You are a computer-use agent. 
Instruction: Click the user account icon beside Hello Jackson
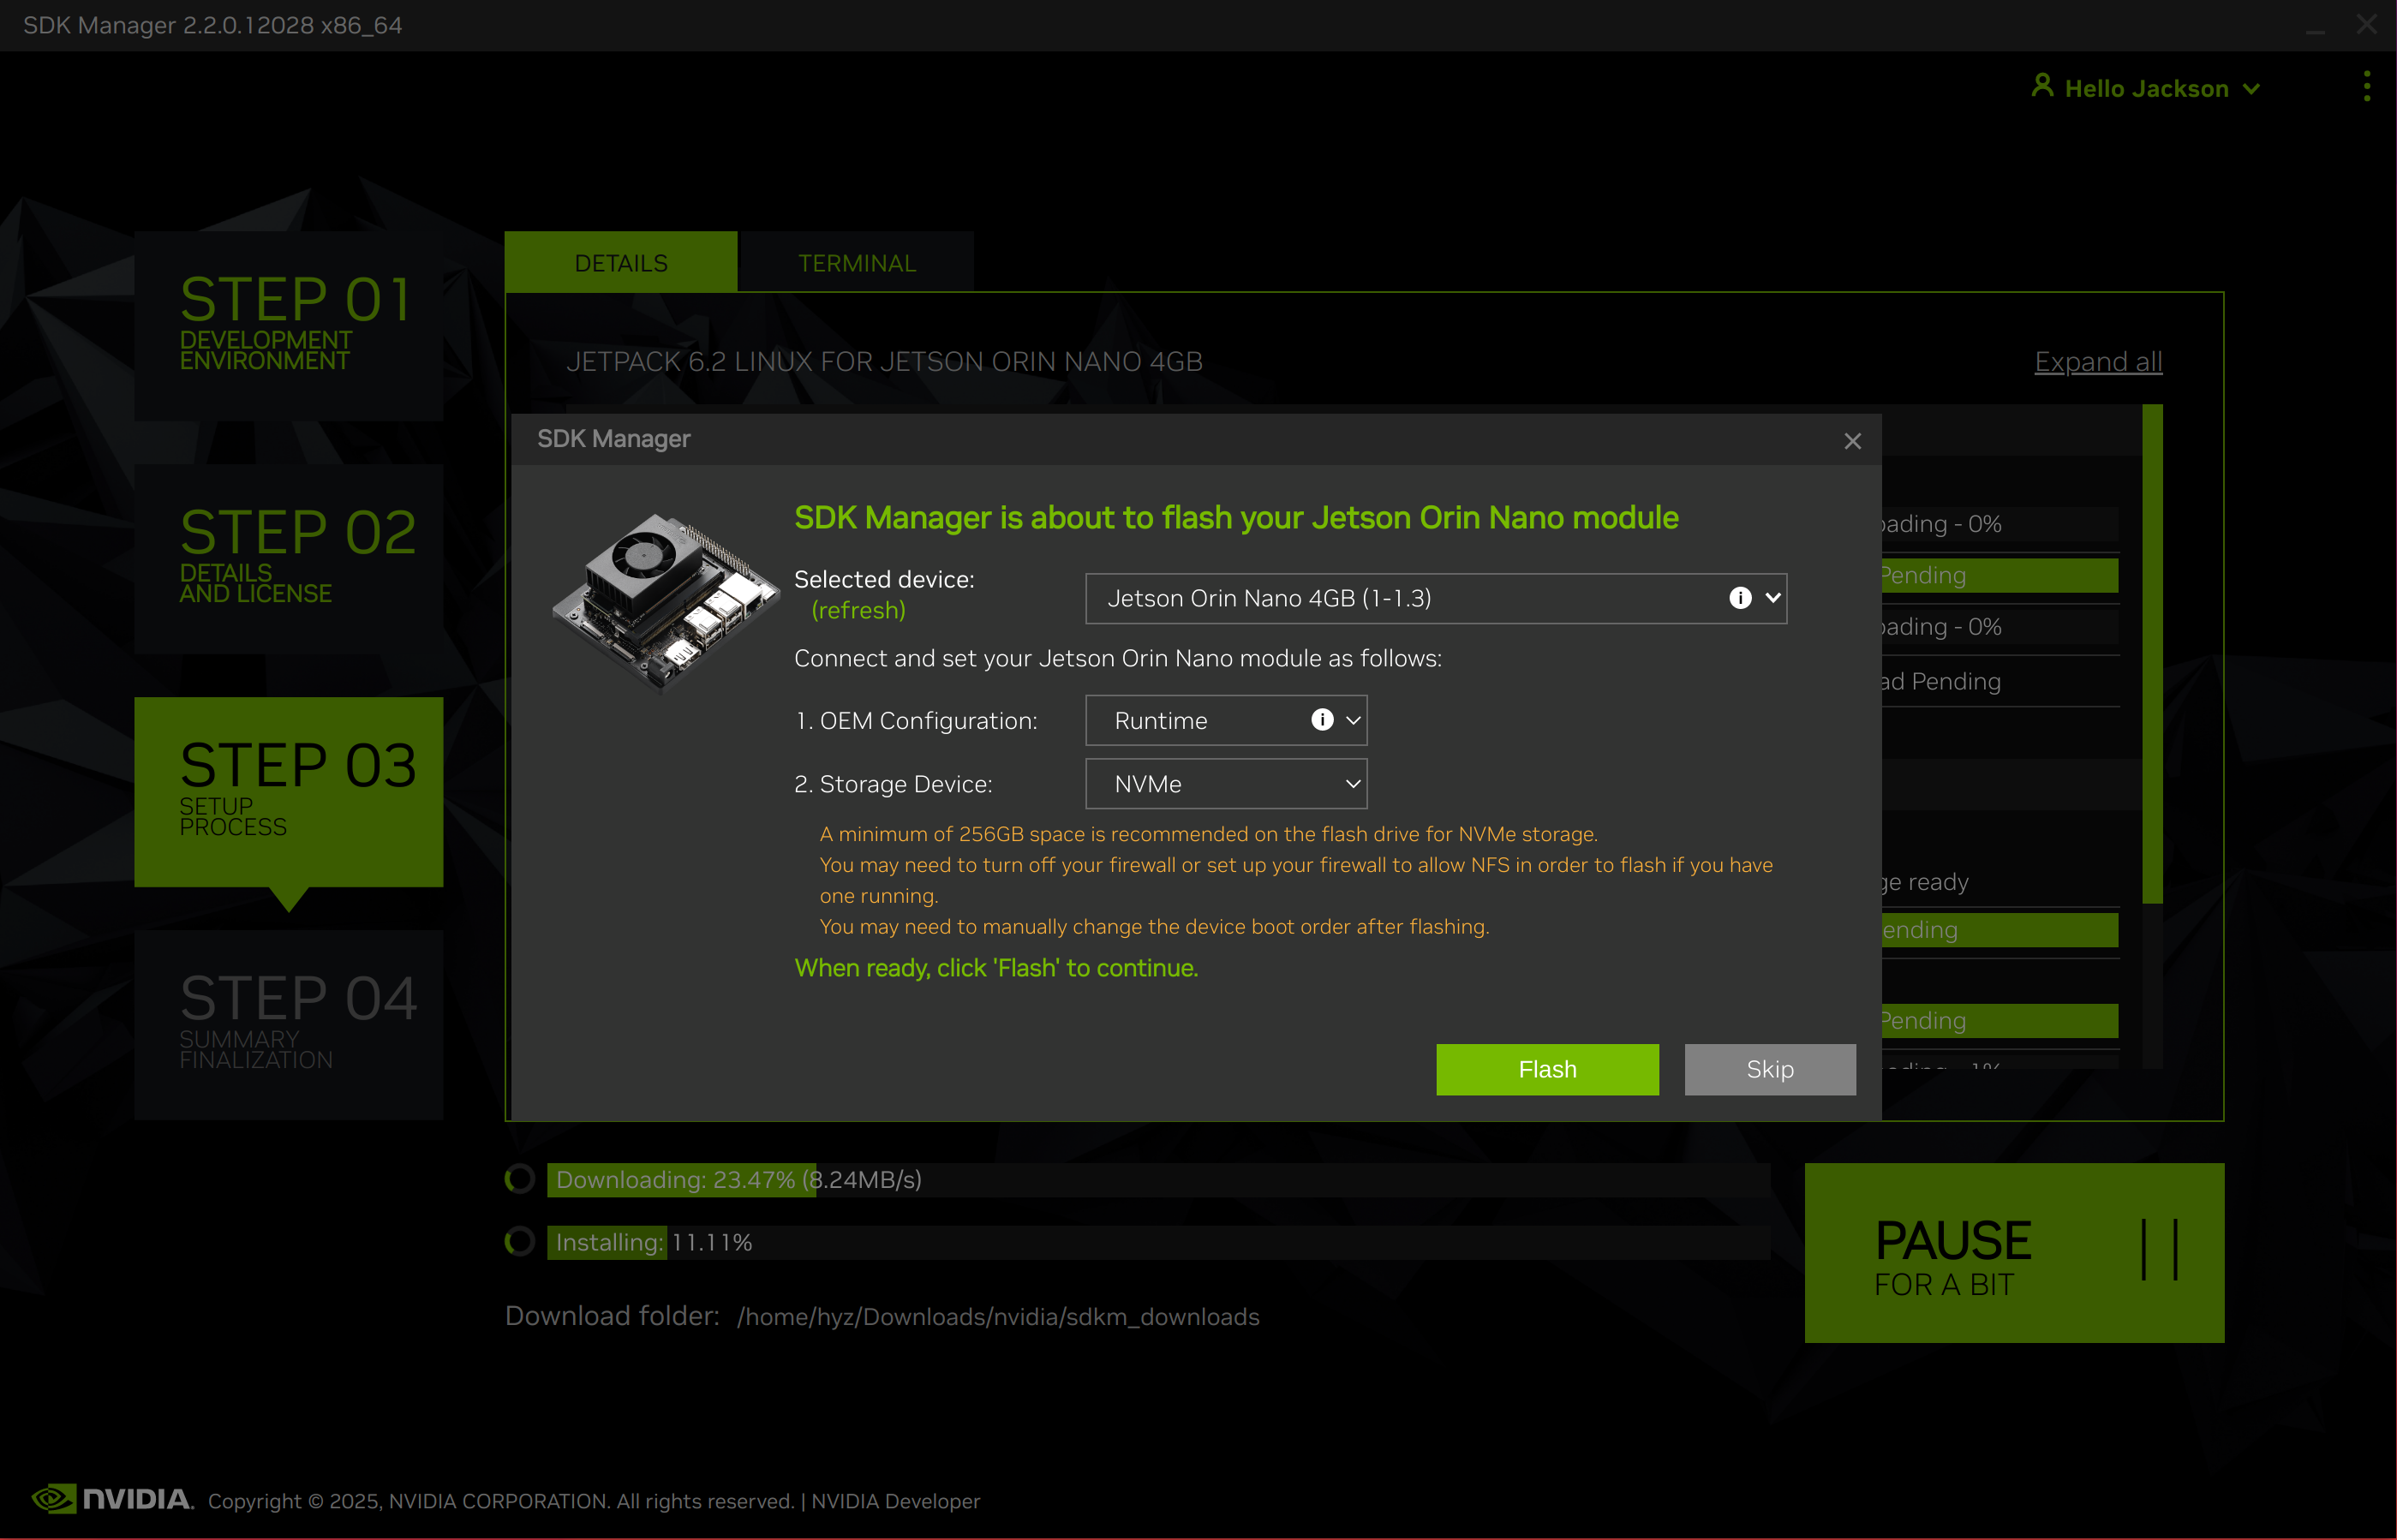[2042, 86]
